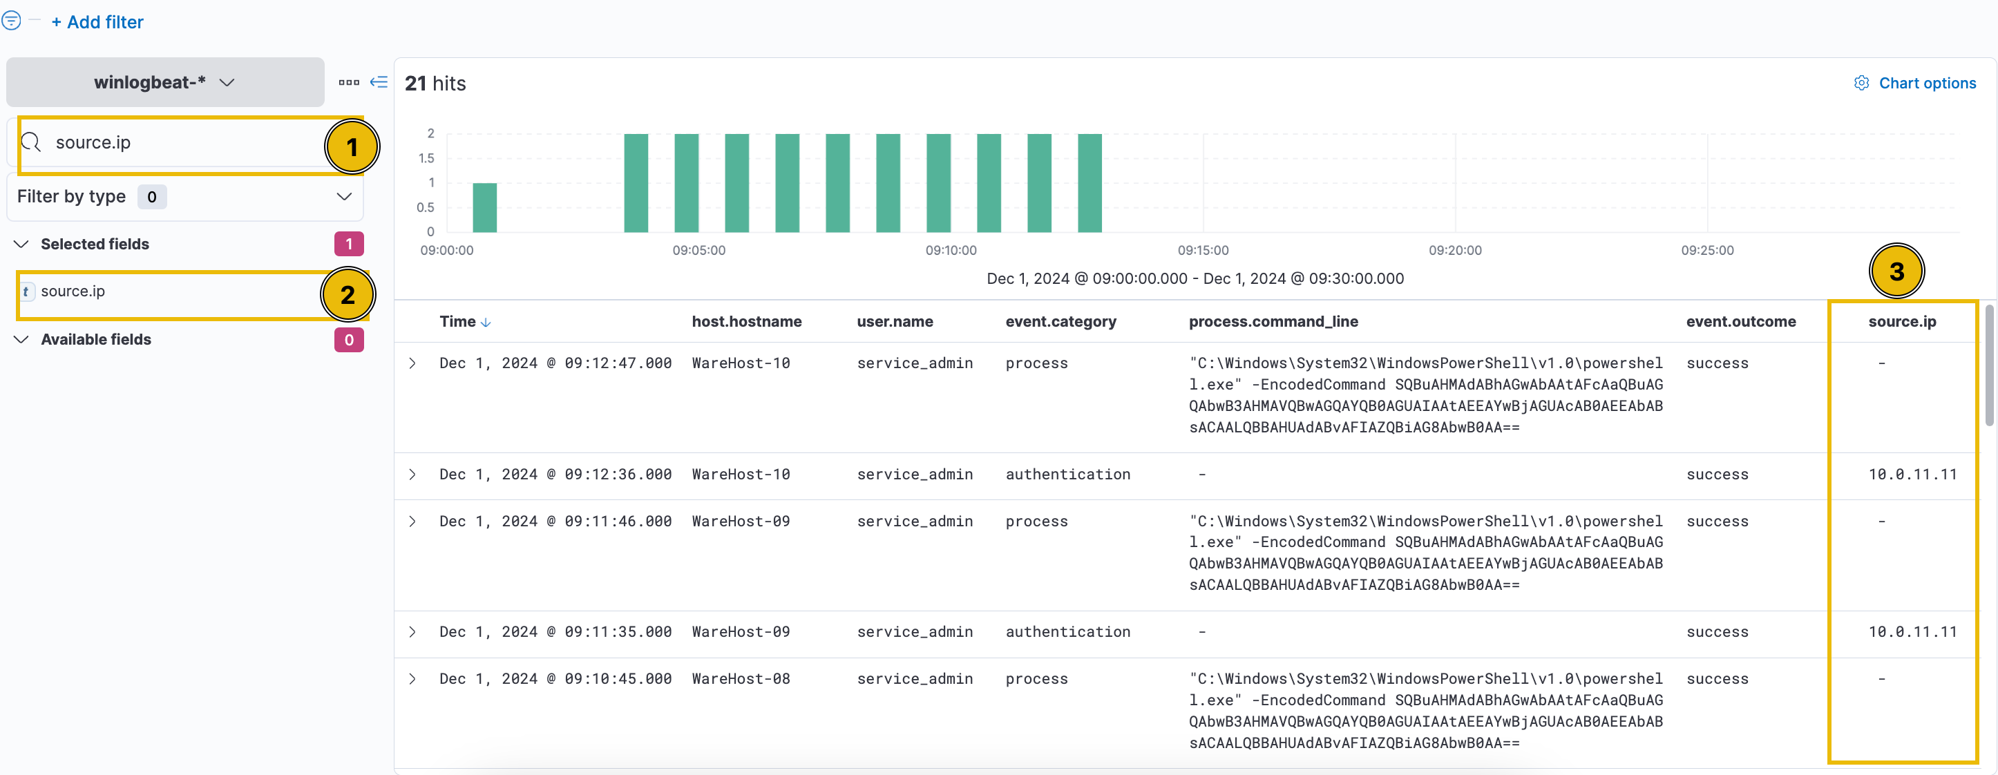Expand the 09:12:36.000 log row

(x=412, y=474)
